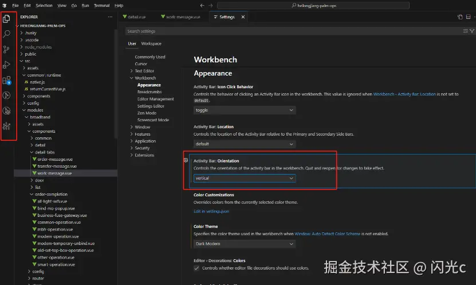Open the Source Control view icon
Image resolution: width=476 pixels, height=285 pixels.
click(6, 49)
